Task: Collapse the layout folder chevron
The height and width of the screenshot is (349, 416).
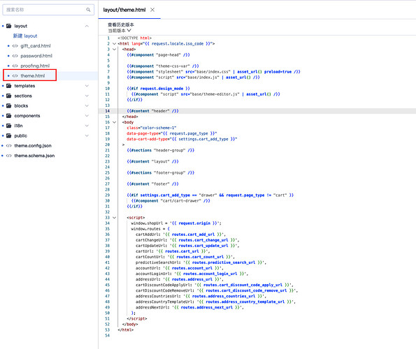Action: 87,26
